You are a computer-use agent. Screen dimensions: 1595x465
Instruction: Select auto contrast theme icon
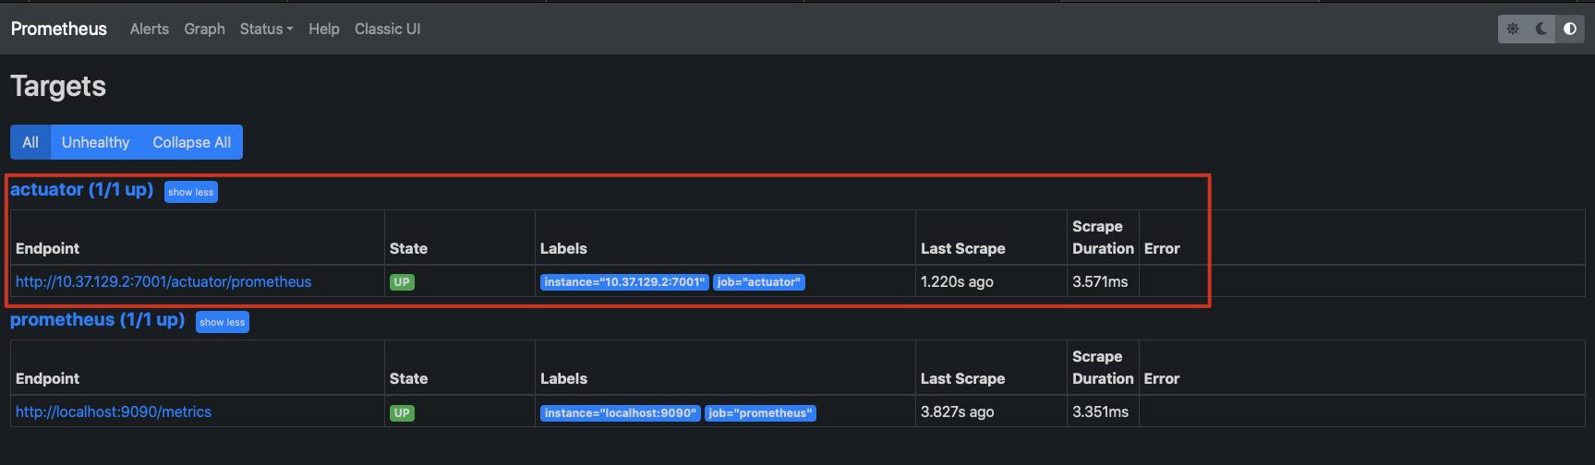(1570, 29)
